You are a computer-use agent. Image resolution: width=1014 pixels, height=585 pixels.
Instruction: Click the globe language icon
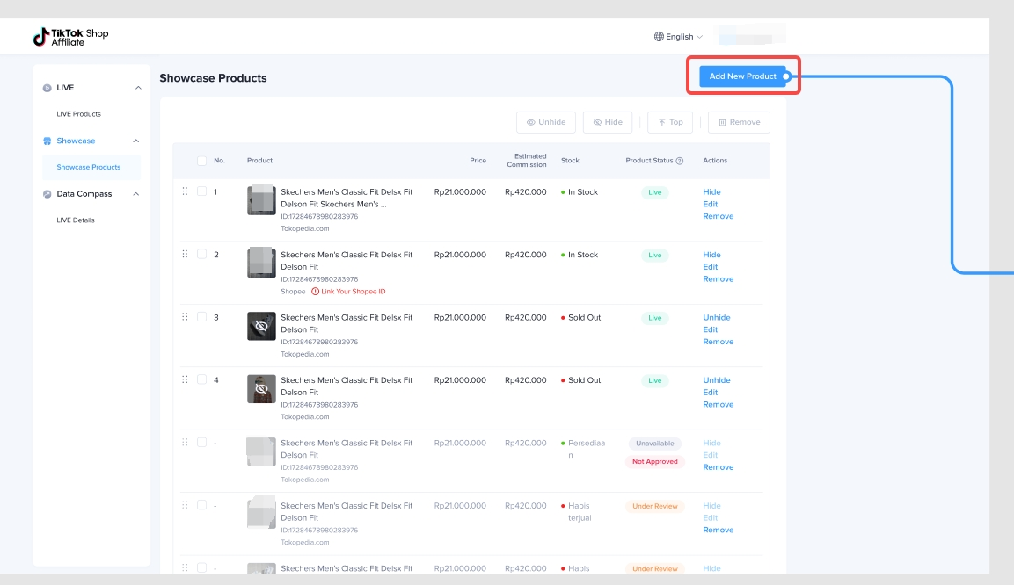(x=659, y=37)
